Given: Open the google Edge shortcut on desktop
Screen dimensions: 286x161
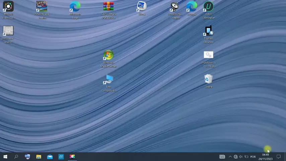Looking at the screenshot, I should pos(192,7).
